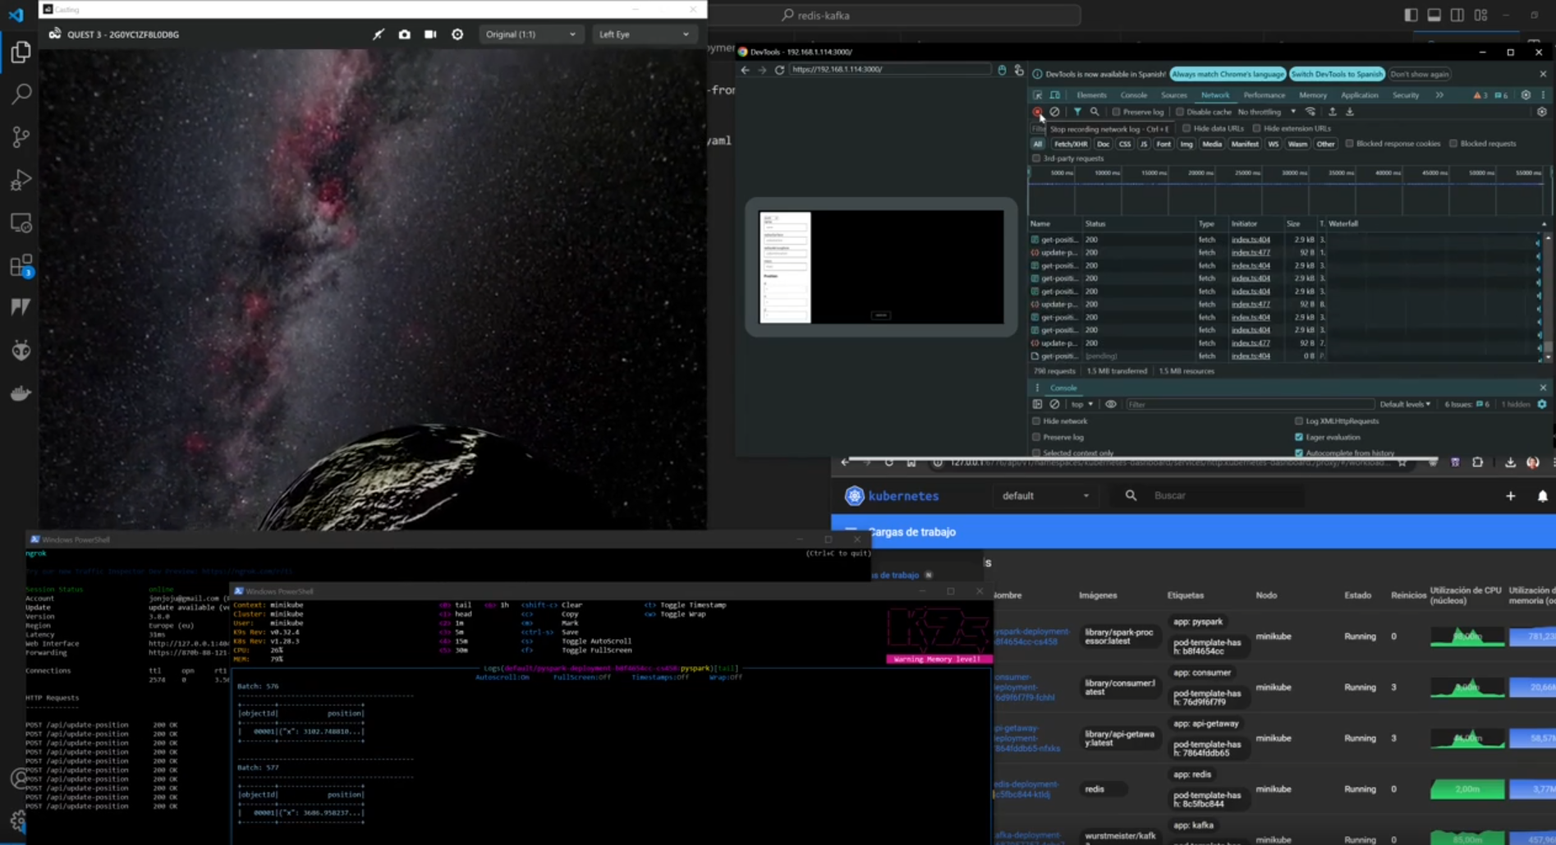Click the Kubernetes create resource plus icon
1556x845 pixels.
(1510, 496)
